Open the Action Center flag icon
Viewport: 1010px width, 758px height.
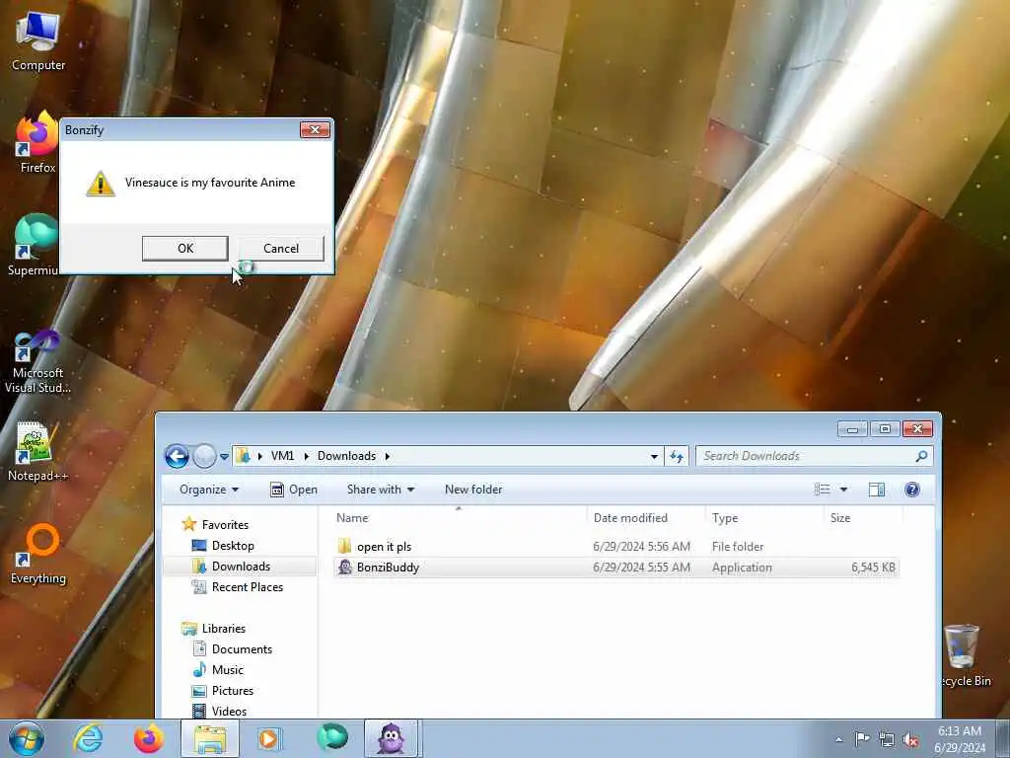862,738
